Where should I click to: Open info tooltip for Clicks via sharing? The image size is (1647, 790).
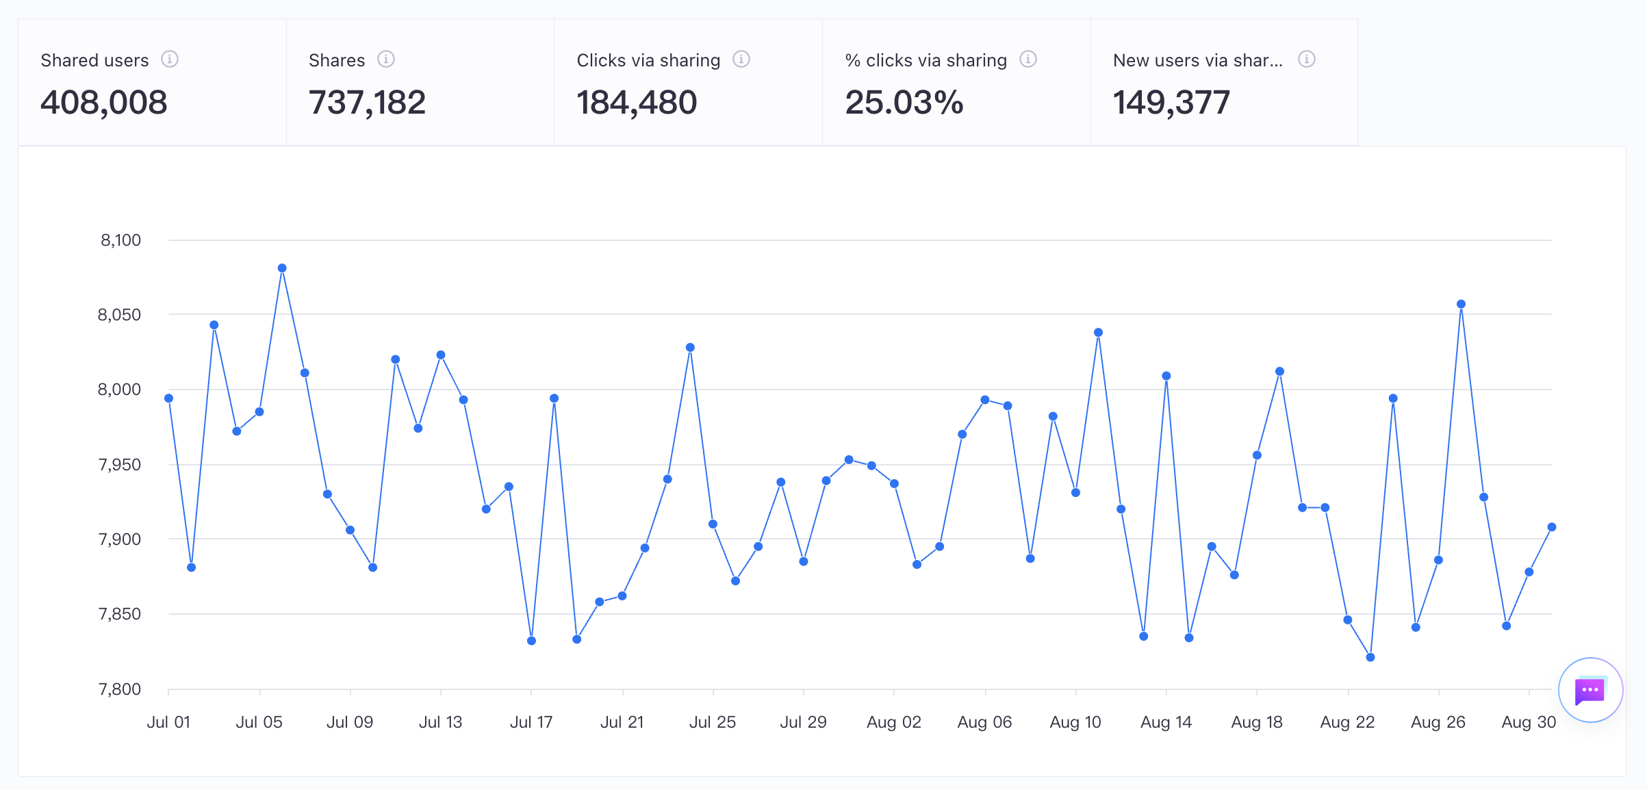(x=741, y=60)
